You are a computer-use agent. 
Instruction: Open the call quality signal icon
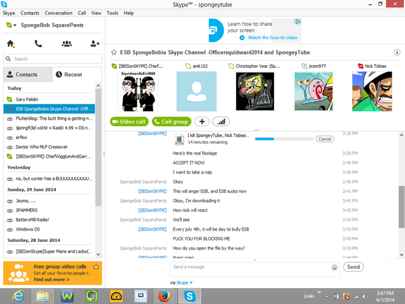coord(221,122)
